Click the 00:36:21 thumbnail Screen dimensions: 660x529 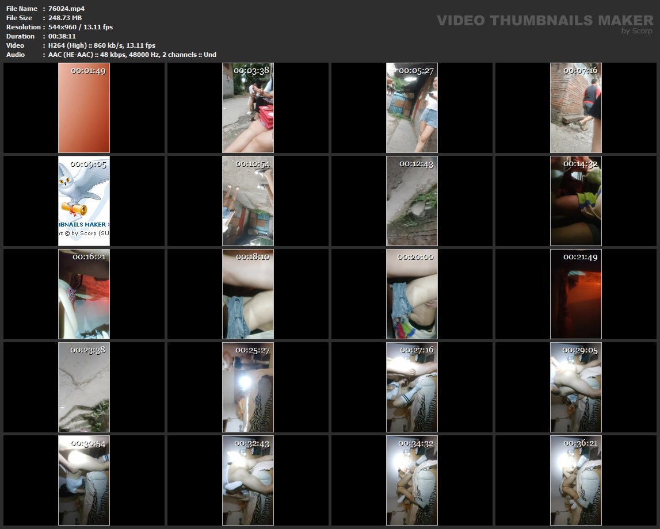tap(576, 480)
